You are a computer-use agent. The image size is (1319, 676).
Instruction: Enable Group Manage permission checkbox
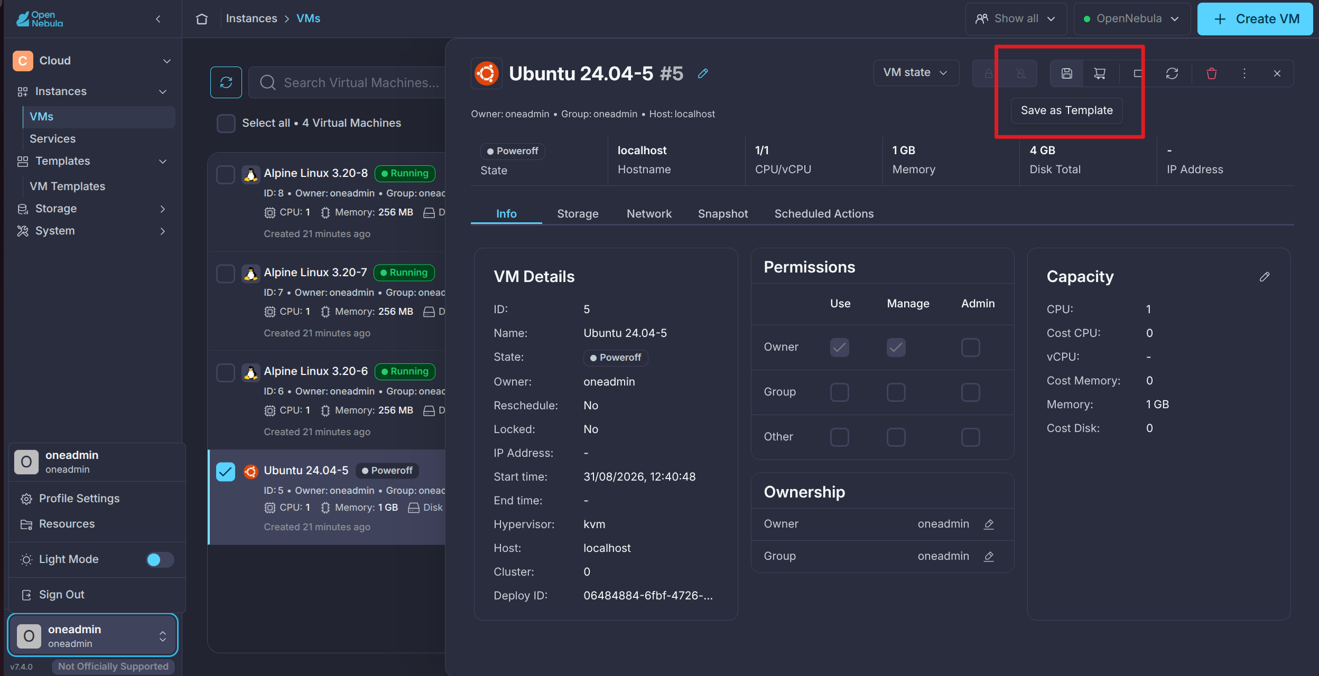[896, 392]
